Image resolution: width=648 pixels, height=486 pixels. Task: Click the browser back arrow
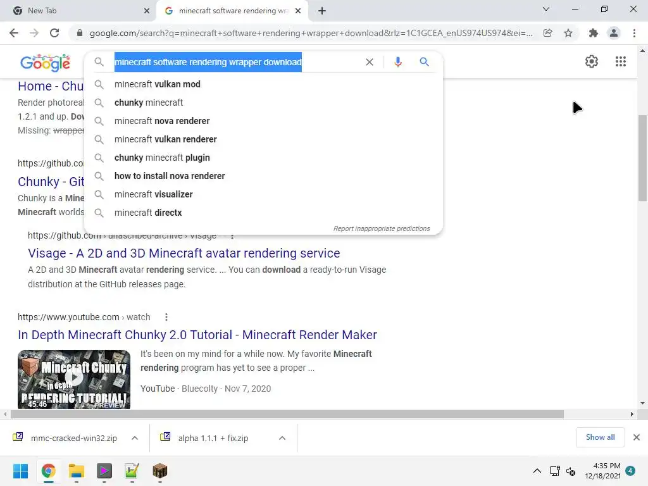[x=14, y=33]
